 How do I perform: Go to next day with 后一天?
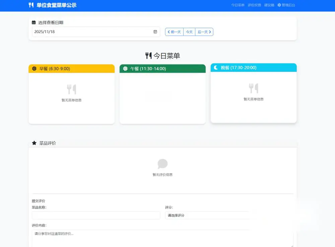pyautogui.click(x=204, y=32)
